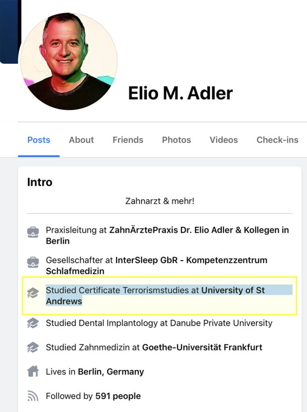Click graduation cap icon for Zahnmedizin entry
The width and height of the screenshot is (307, 412).
[33, 347]
